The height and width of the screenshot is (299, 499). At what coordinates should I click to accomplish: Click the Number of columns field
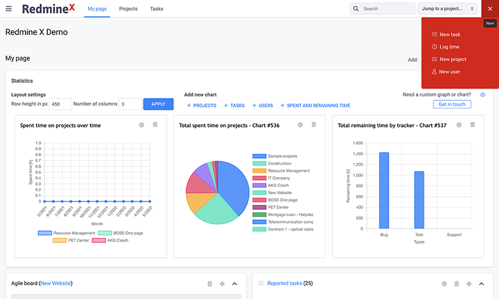pos(130,104)
